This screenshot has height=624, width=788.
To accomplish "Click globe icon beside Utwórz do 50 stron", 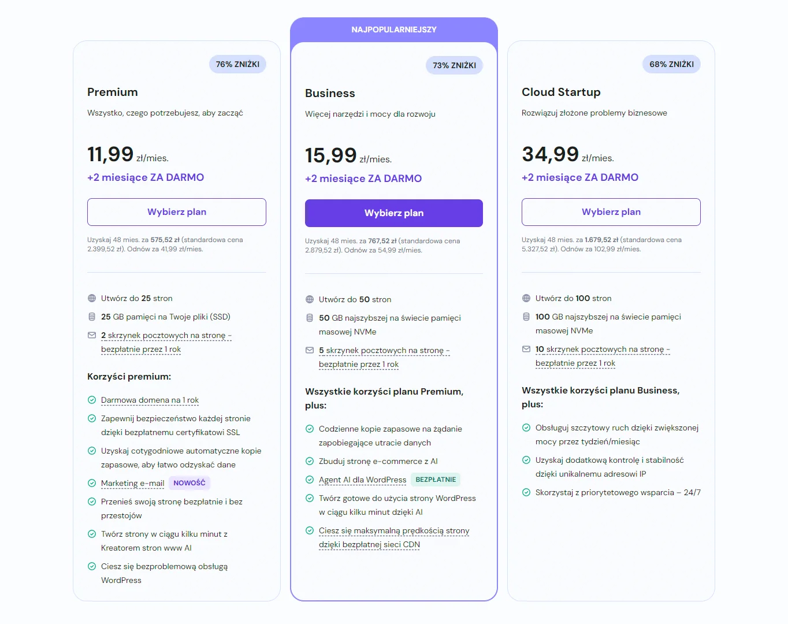I will coord(310,300).
